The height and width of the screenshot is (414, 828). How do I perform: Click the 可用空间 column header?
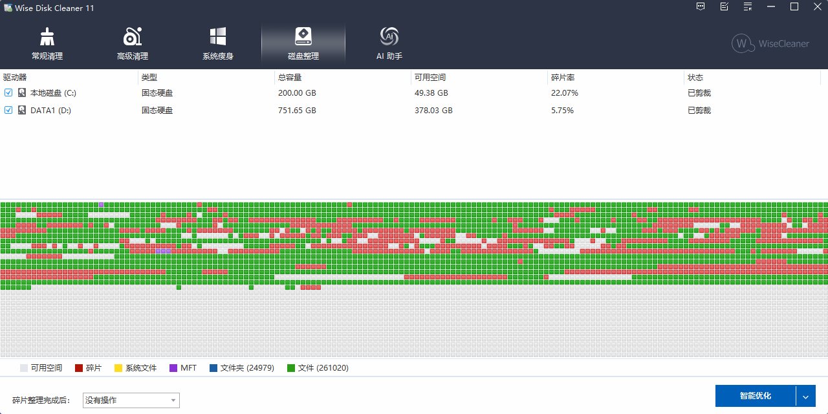430,78
